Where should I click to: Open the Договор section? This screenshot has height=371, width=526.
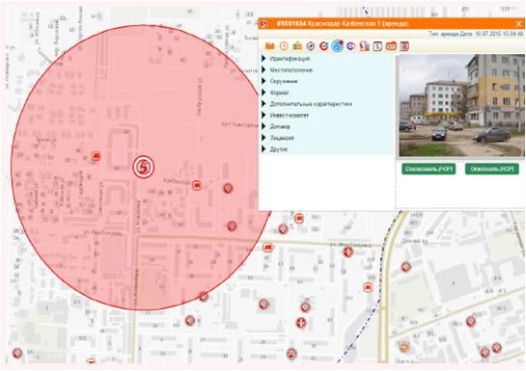point(280,126)
